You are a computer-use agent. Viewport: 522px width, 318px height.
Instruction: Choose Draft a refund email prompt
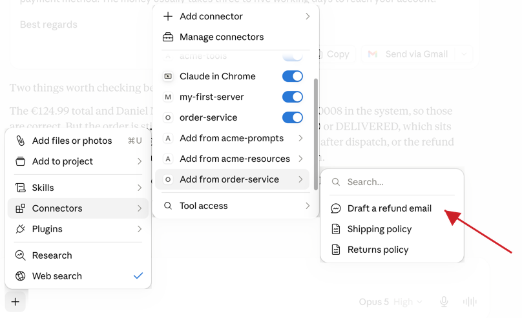pos(392,208)
